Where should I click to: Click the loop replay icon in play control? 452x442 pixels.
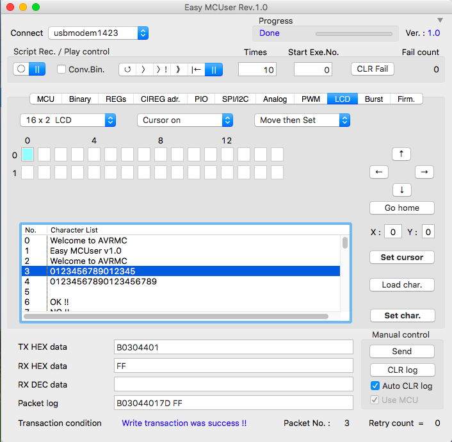click(x=127, y=70)
